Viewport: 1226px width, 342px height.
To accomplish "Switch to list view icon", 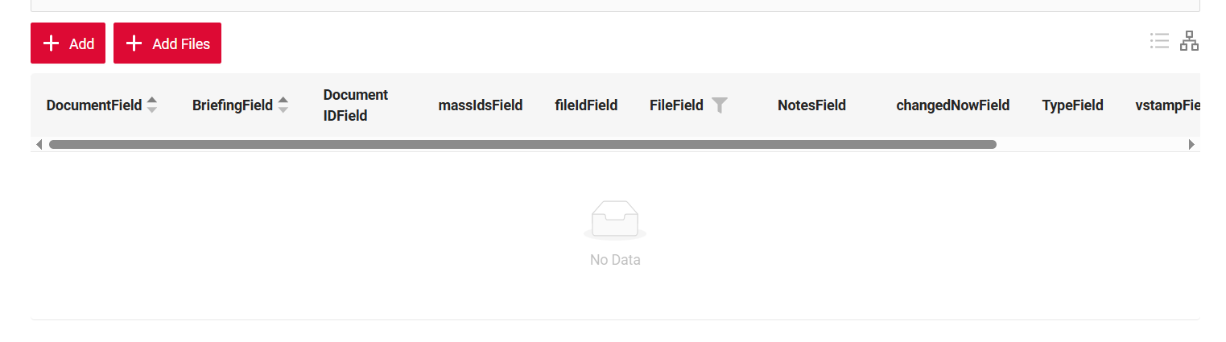I will pyautogui.click(x=1159, y=41).
